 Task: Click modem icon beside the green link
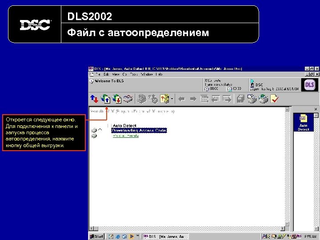(94, 136)
